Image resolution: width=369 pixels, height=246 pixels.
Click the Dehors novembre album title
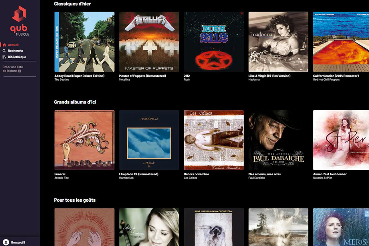(x=196, y=174)
